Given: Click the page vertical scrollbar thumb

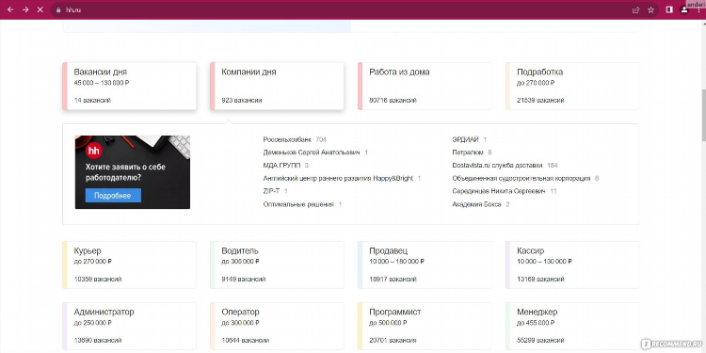Looking at the screenshot, I should coord(703,115).
